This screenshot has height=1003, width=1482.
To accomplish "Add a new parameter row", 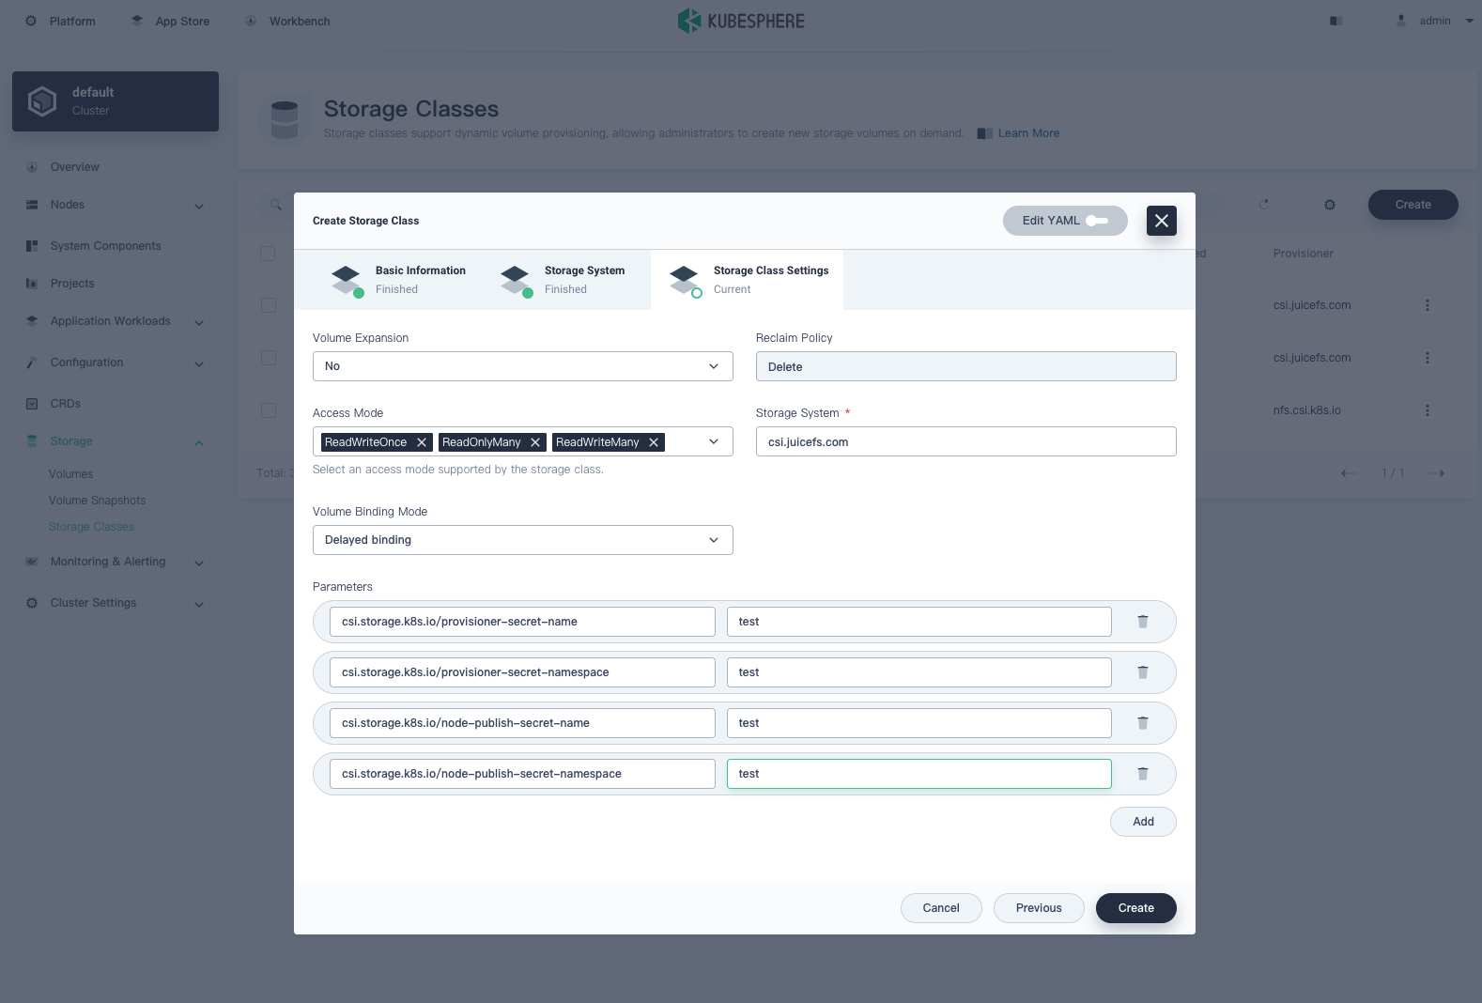I will point(1142,822).
